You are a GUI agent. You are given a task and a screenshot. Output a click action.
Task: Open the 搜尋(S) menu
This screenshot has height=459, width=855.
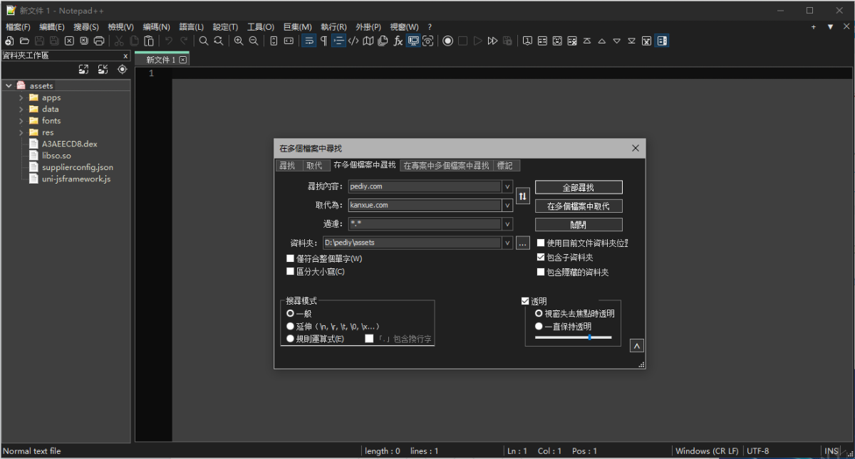[x=86, y=26]
